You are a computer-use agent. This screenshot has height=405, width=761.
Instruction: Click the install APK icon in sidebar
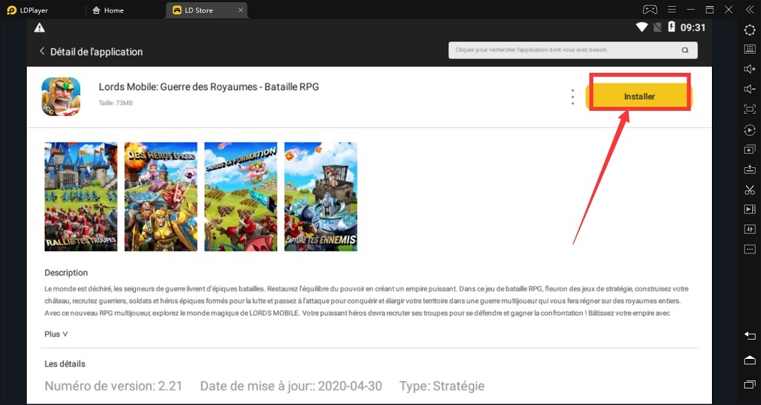point(749,169)
